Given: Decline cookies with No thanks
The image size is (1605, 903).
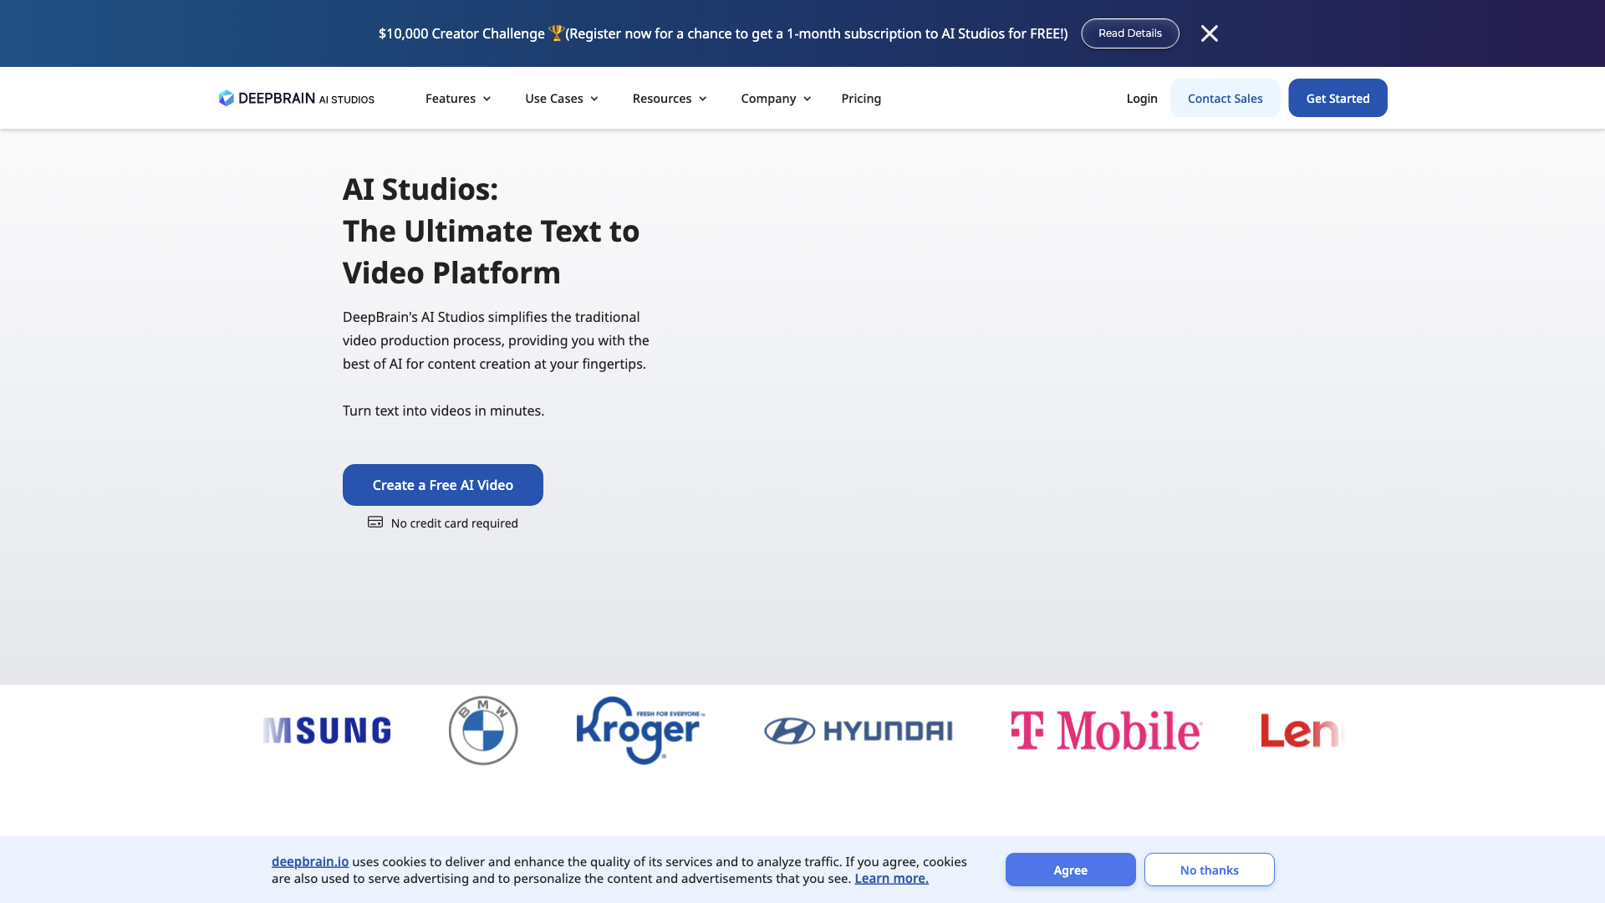Looking at the screenshot, I should 1209,870.
